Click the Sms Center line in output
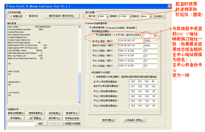Screen dimensions: 205x132 pos(29,27)
